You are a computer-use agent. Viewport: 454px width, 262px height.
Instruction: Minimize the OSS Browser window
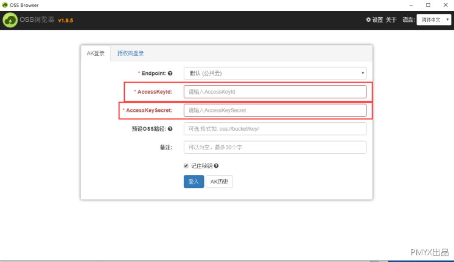[x=411, y=5]
